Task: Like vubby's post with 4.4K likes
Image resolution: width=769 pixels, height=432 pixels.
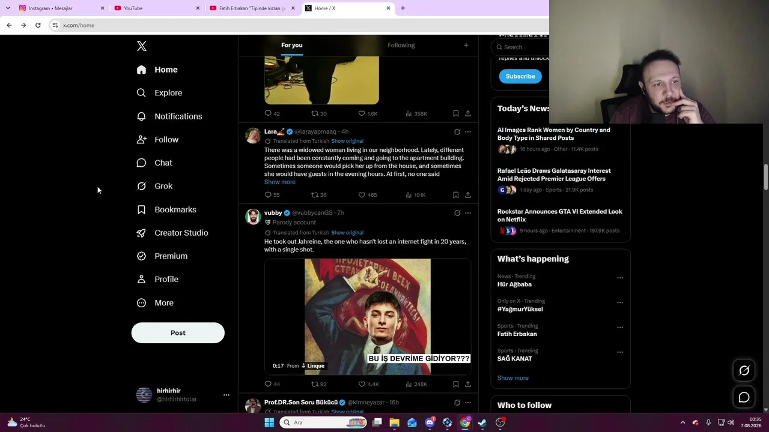Action: [362, 384]
